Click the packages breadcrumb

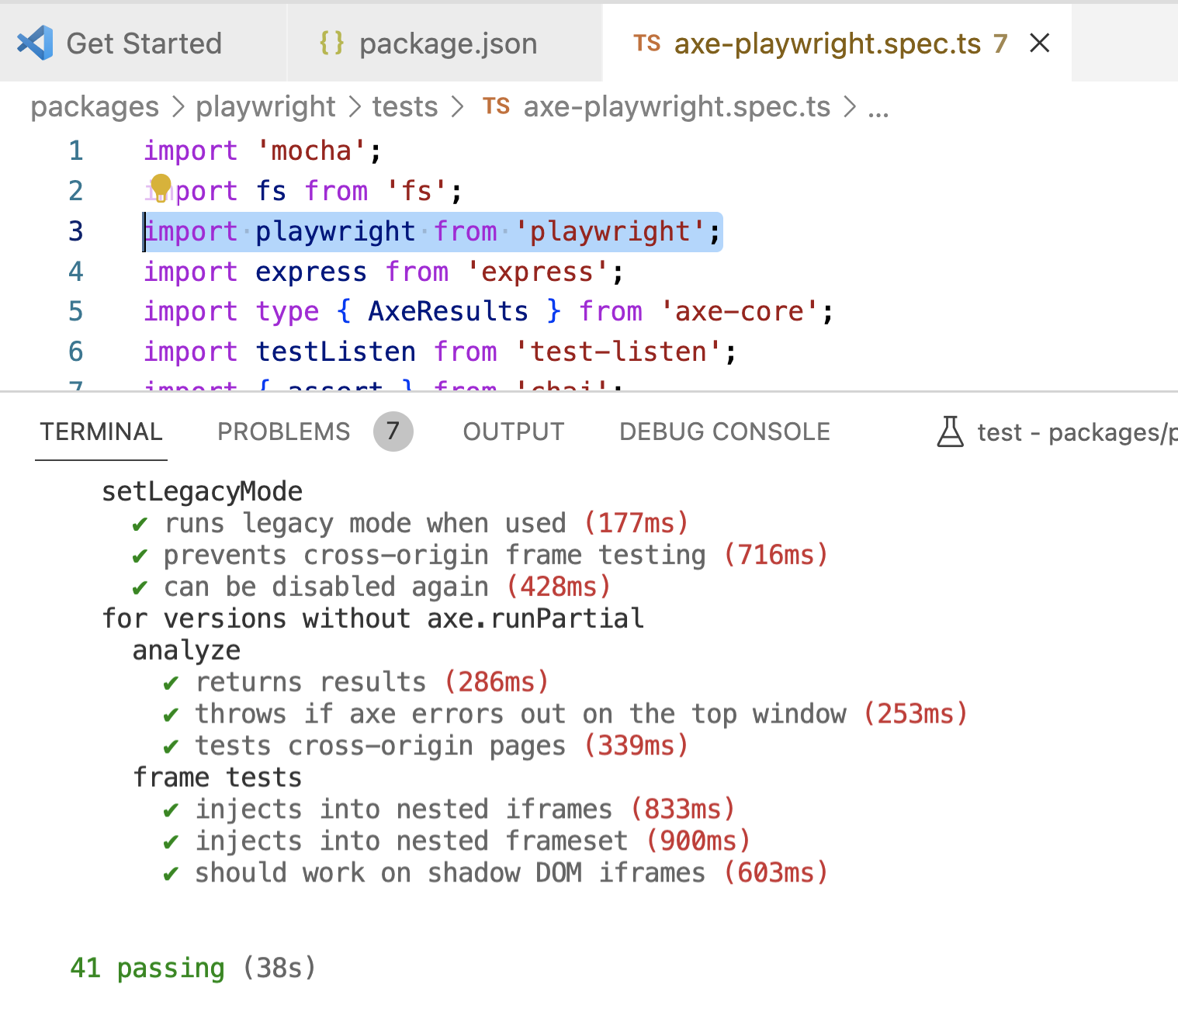pos(95,106)
